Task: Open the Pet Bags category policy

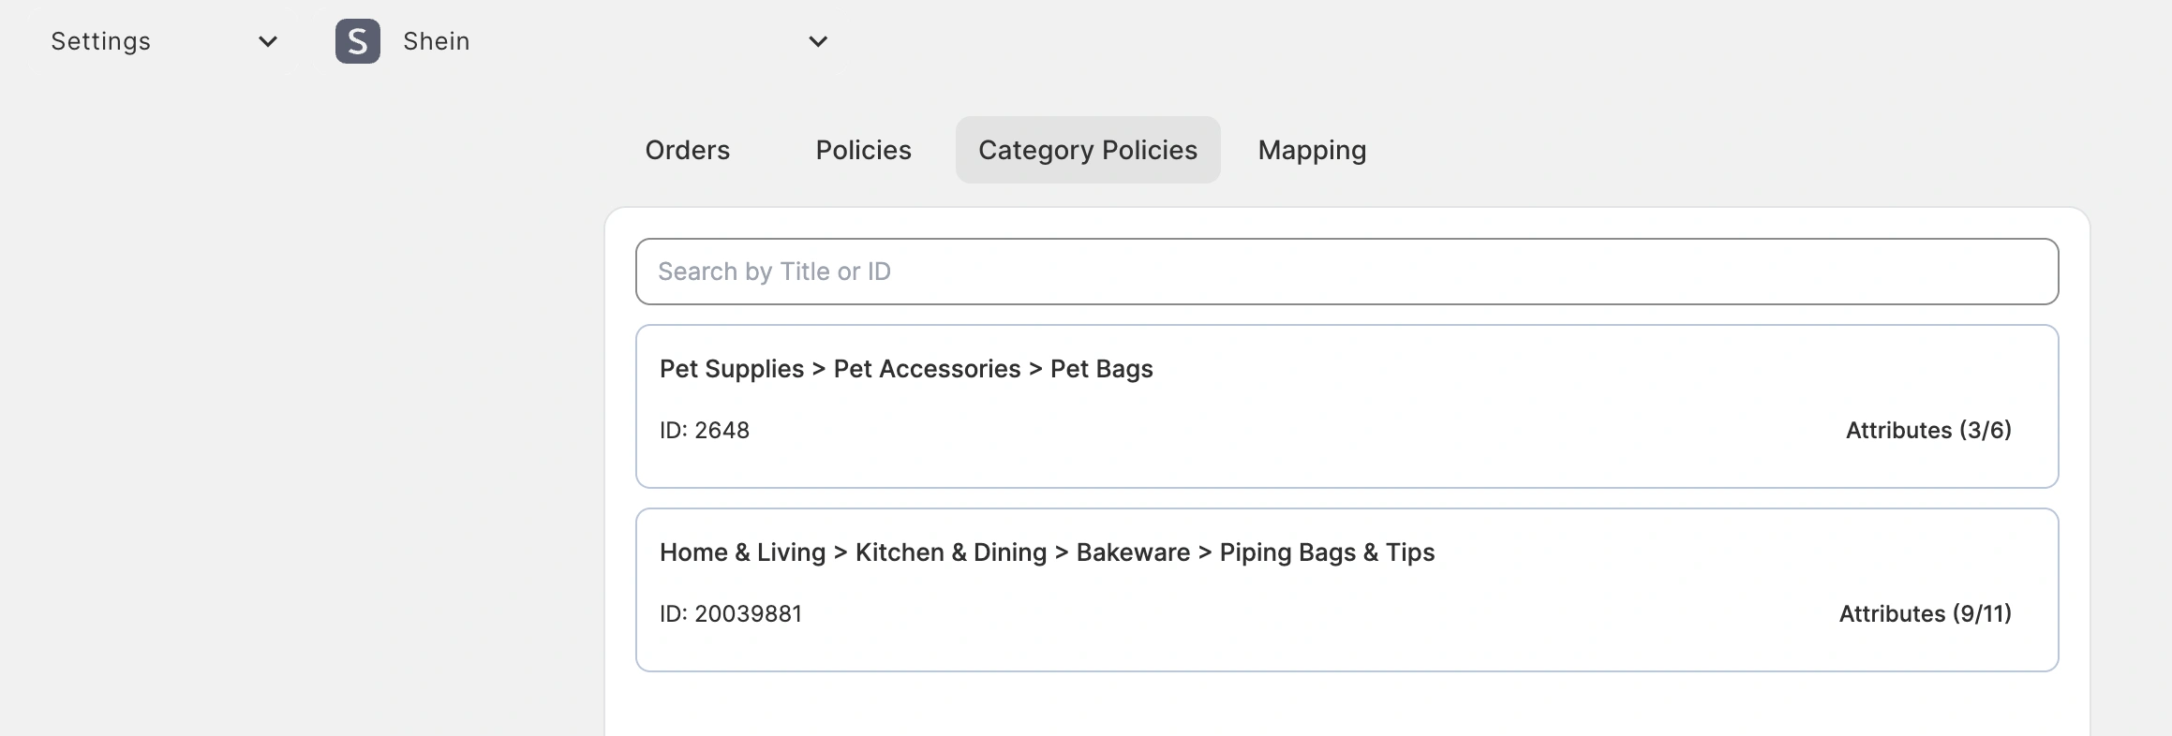Action: pyautogui.click(x=1101, y=369)
